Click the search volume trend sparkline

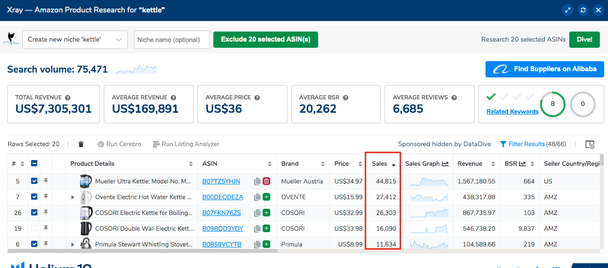[x=136, y=70]
